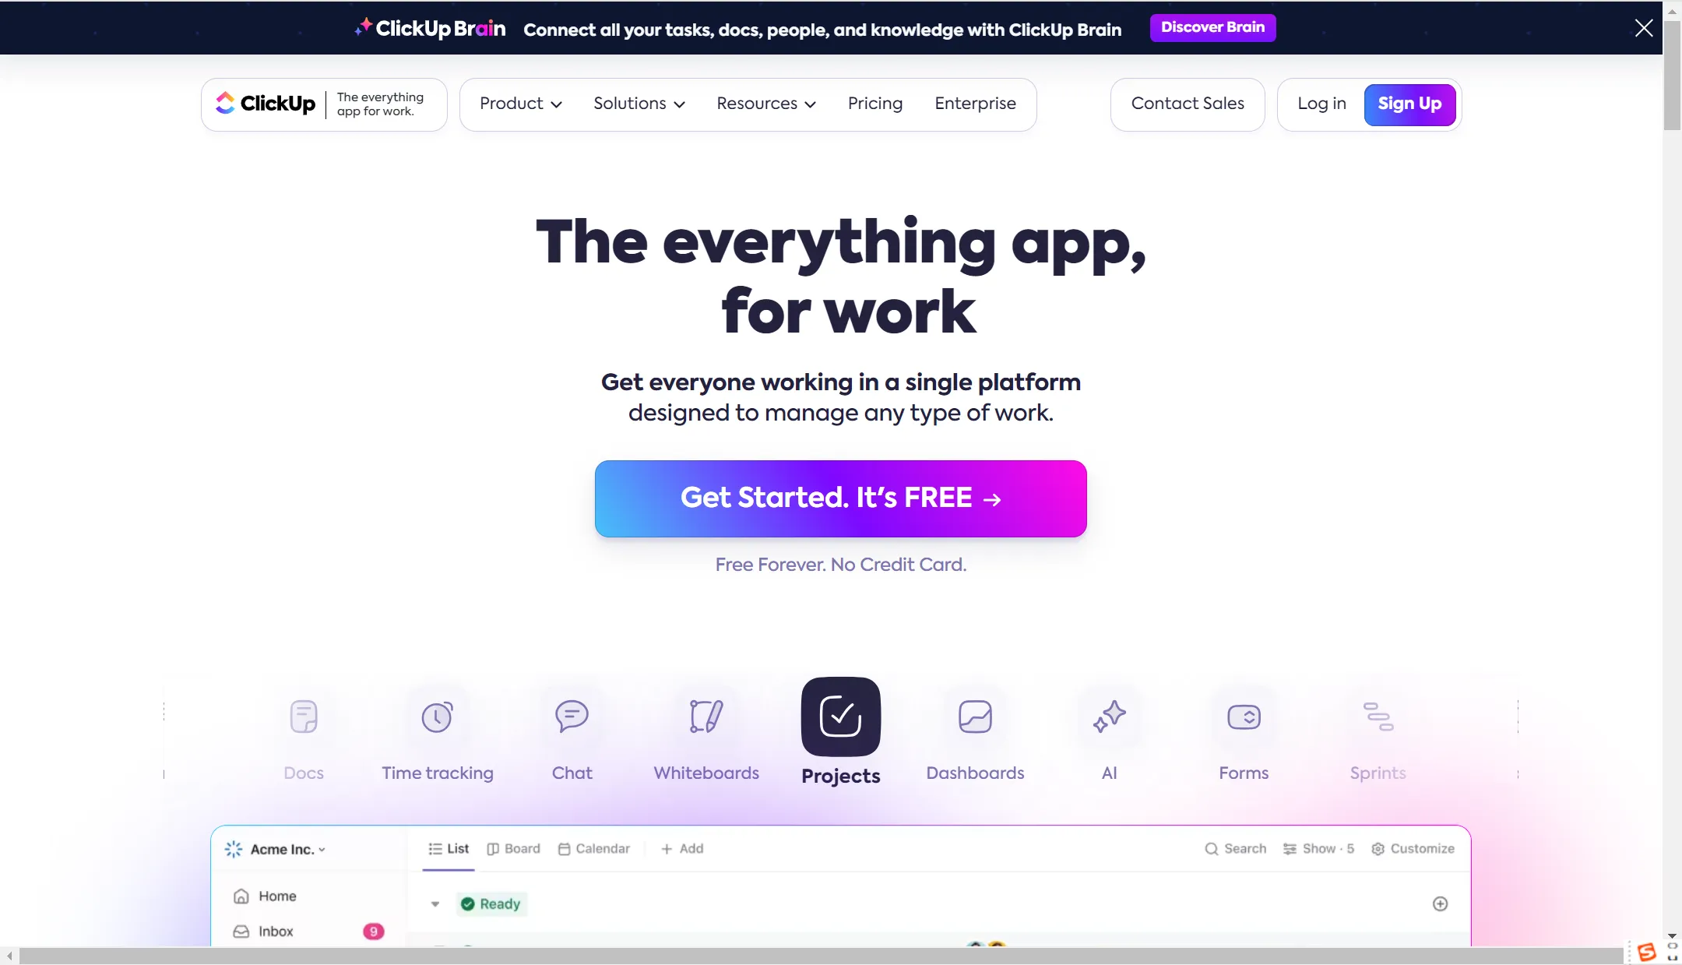This screenshot has height=965, width=1682.
Task: Open the Dashboards tool icon
Action: pos(975,717)
